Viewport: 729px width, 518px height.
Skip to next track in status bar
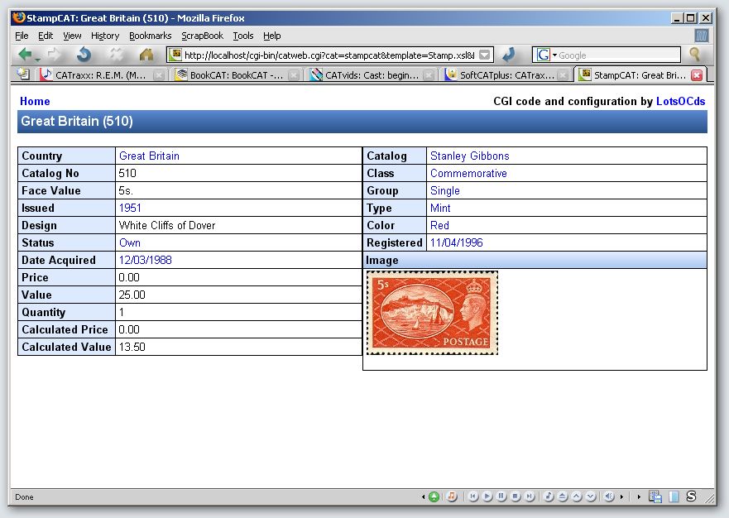tap(530, 496)
